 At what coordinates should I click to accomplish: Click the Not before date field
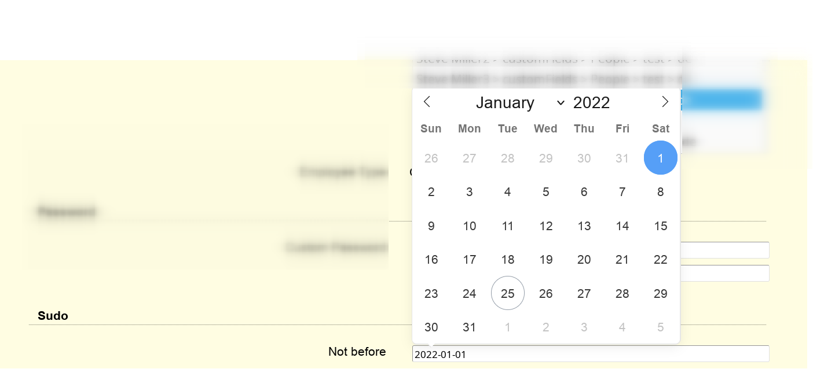point(590,354)
